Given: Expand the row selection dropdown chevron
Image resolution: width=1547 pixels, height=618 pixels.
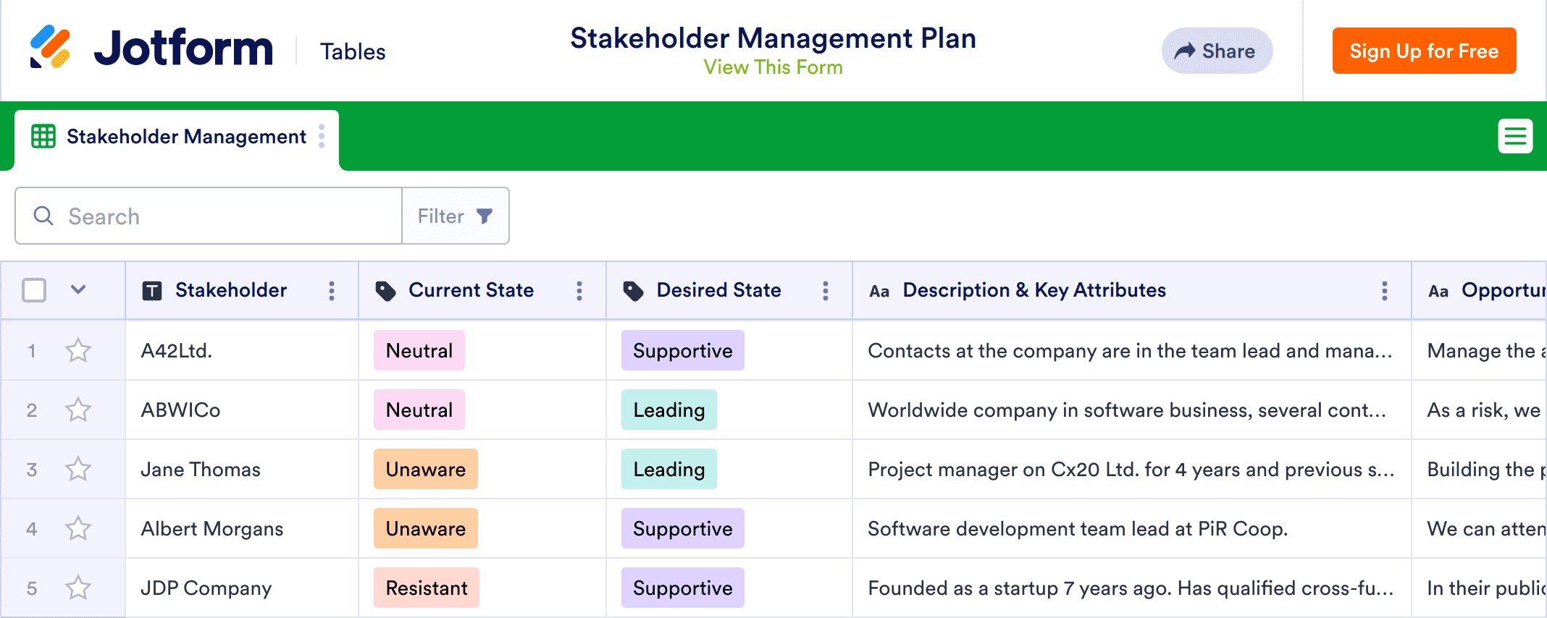Looking at the screenshot, I should pos(78,290).
